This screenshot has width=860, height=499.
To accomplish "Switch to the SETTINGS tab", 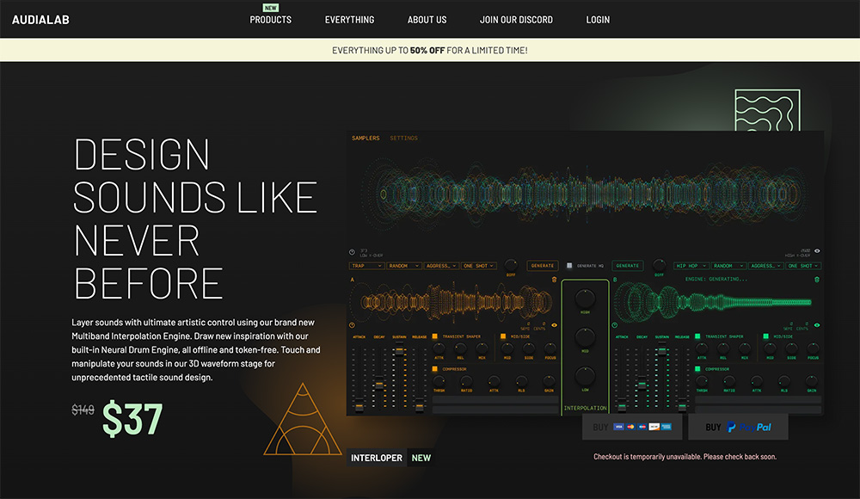I will tap(403, 139).
